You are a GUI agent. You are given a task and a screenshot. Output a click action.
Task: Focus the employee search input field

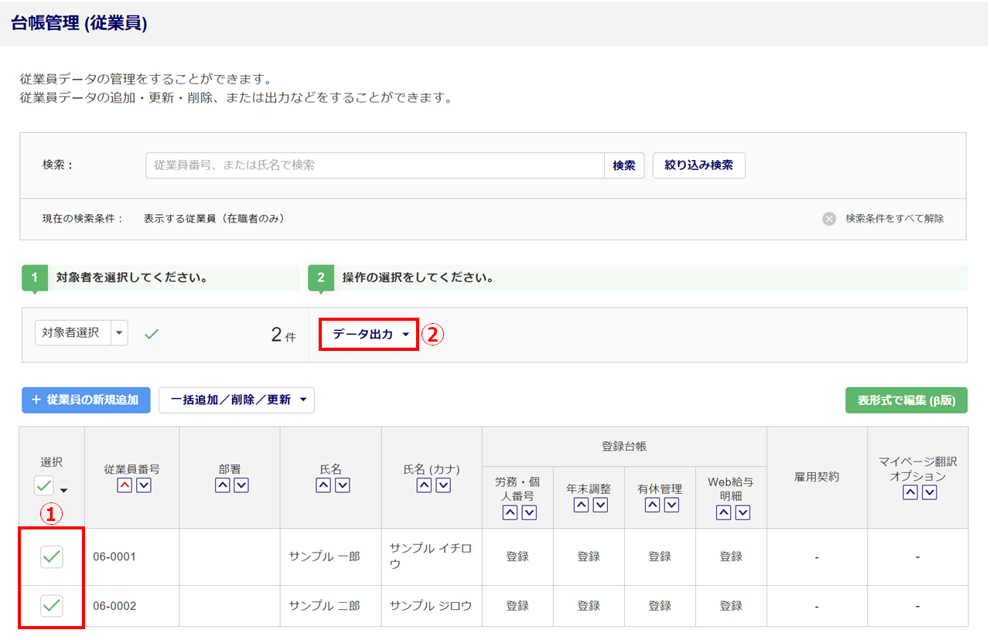pos(374,165)
